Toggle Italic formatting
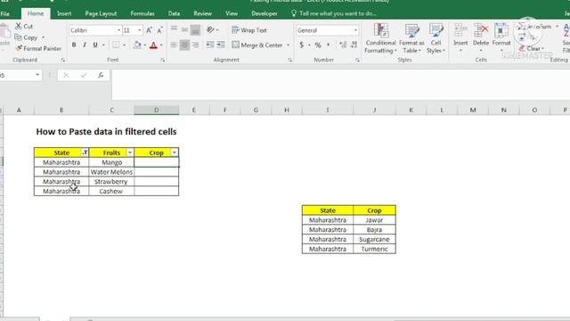Viewport: 570px width, 321px height. point(85,45)
